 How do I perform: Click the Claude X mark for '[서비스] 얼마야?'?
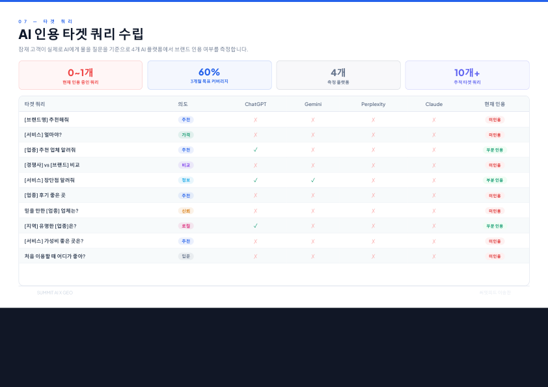[434, 135]
